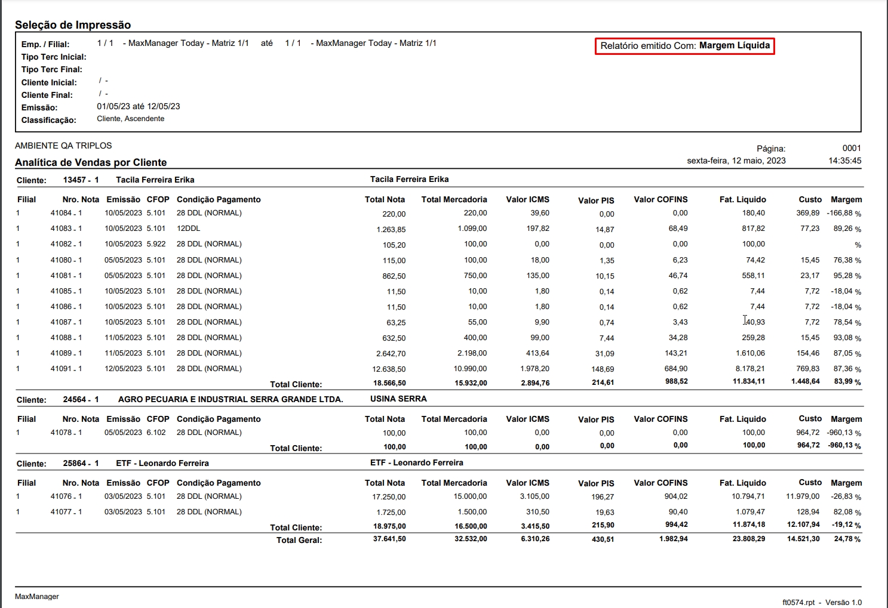888x608 pixels.
Task: Click client code '13457 - 1'
Action: pos(81,180)
